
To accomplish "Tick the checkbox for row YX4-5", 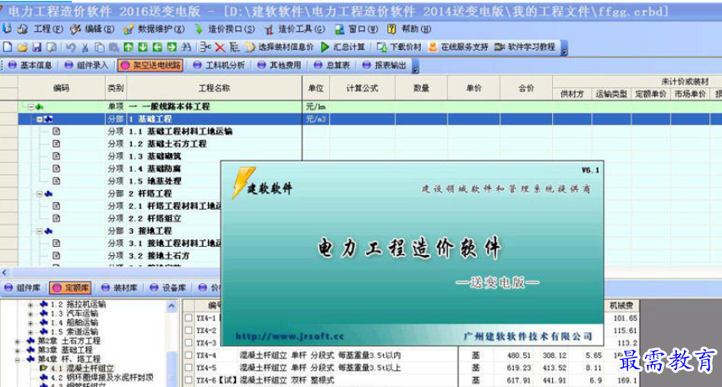I will click(189, 368).
